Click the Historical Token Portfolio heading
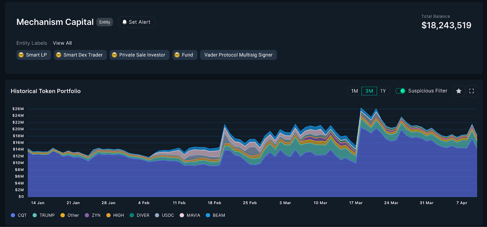487x227 pixels. tap(46, 91)
